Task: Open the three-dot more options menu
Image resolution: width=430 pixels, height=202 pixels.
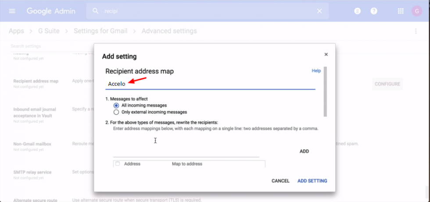Action: pyautogui.click(x=416, y=31)
